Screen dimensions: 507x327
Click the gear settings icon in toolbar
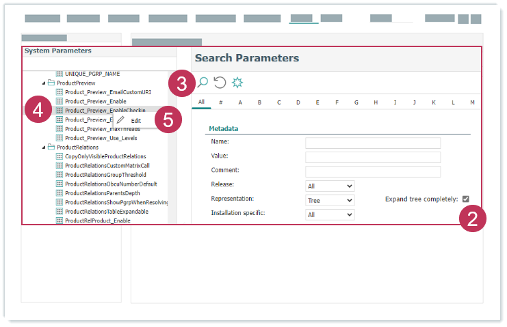[237, 83]
